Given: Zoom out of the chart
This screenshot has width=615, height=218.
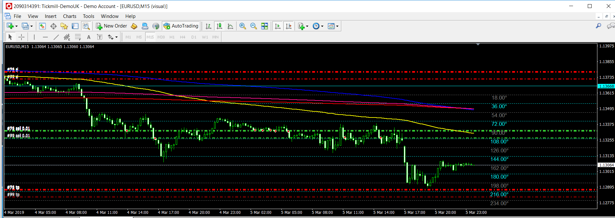Looking at the screenshot, I should click(253, 26).
